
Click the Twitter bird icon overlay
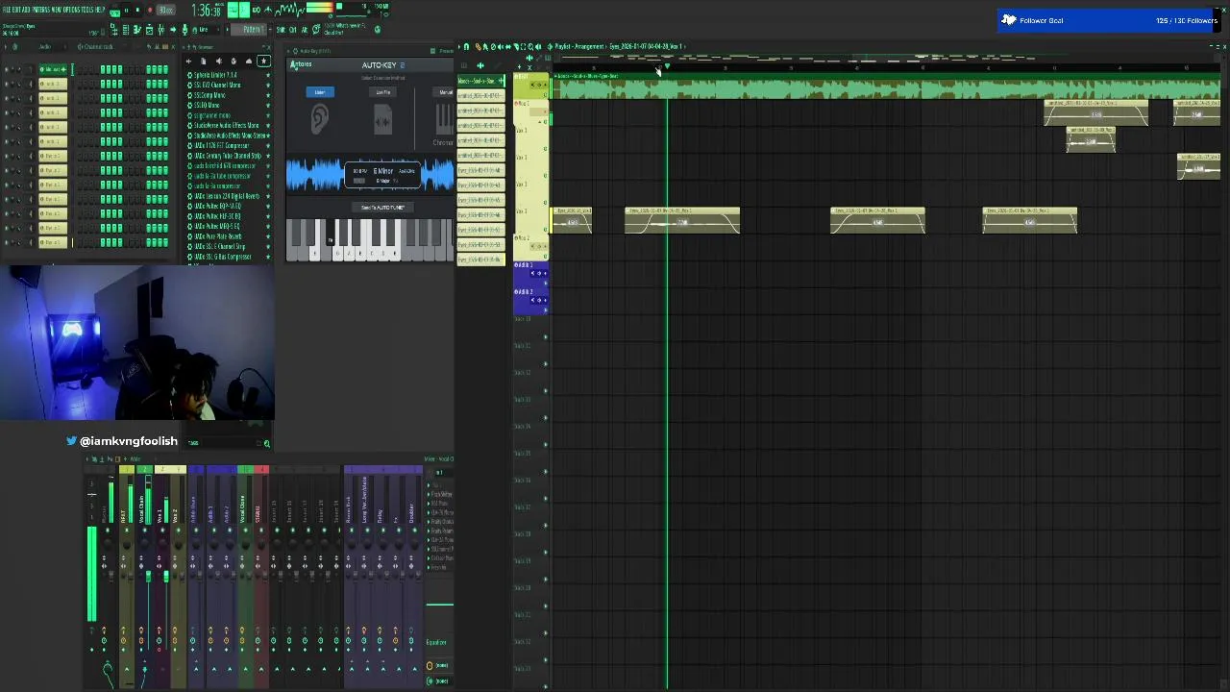71,441
